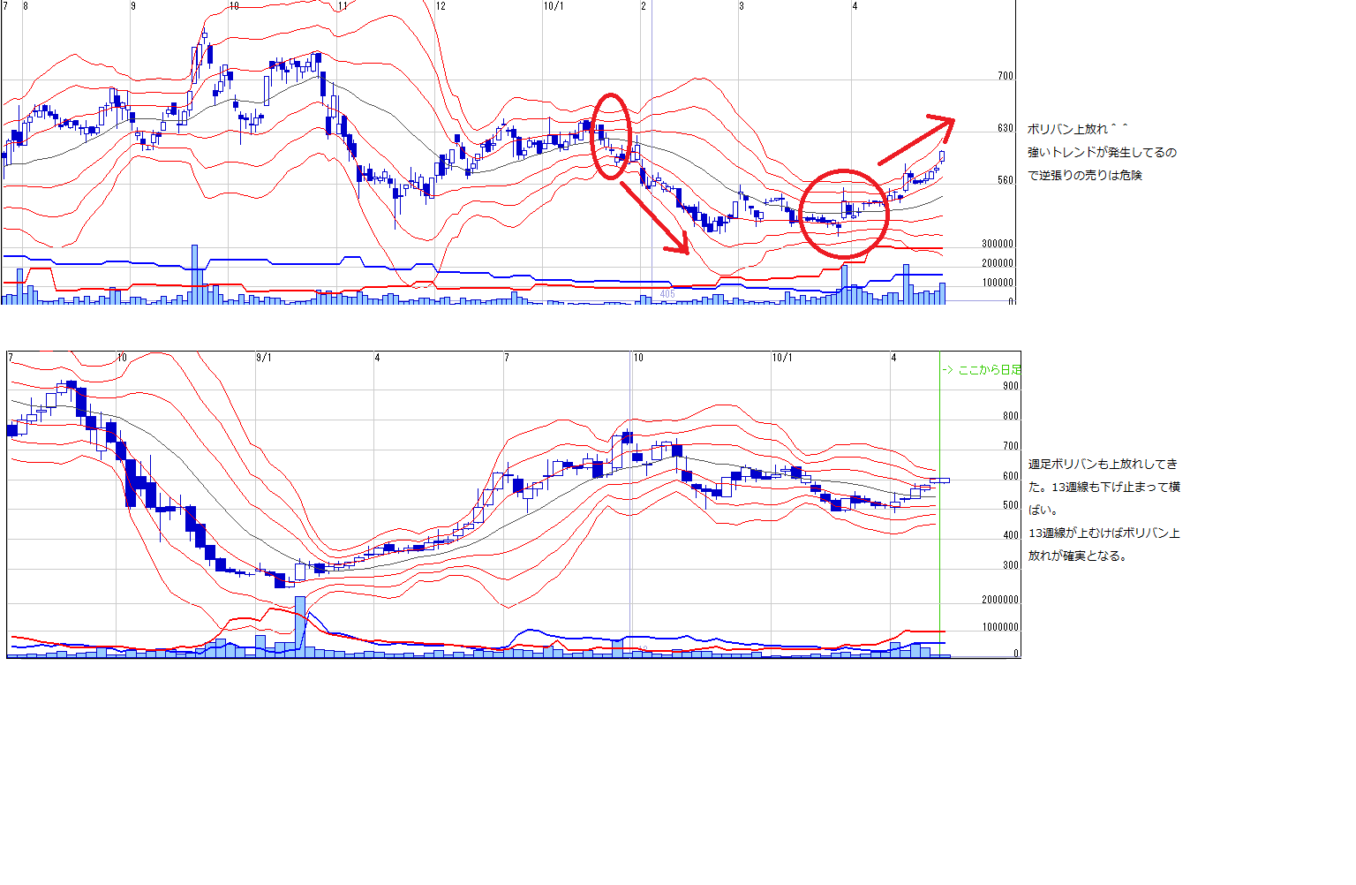The image size is (1356, 885).
Task: Click the large red circle on the daily chart
Action: click(x=844, y=214)
